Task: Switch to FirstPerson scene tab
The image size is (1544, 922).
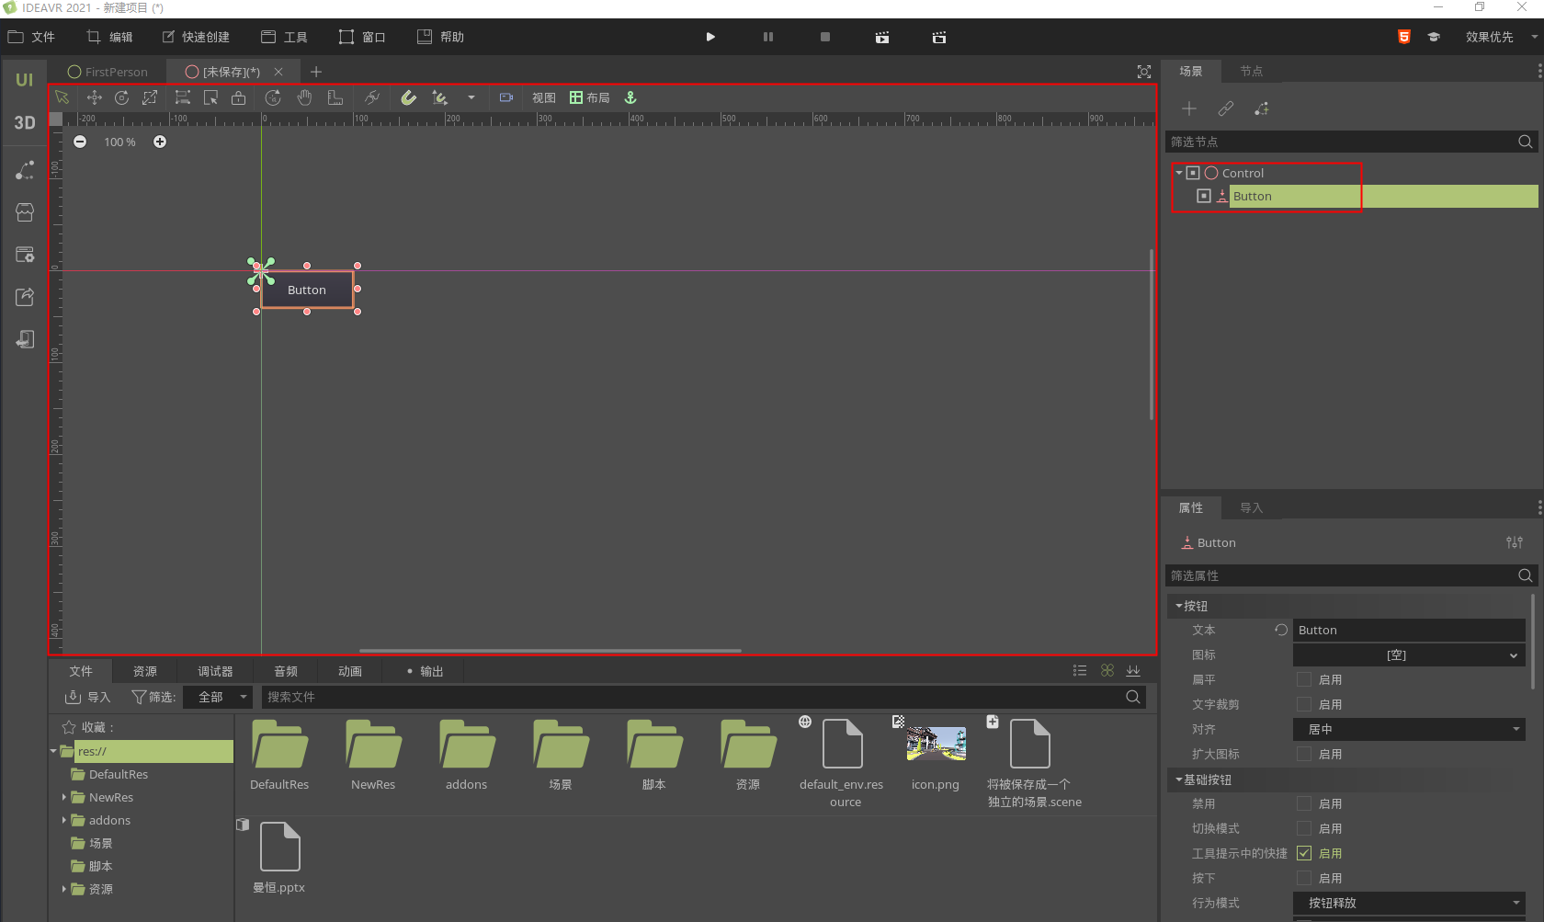Action: (108, 72)
